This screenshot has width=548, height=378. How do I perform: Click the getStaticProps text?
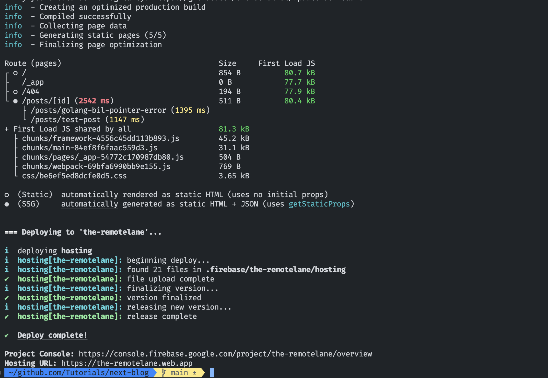[x=319, y=204]
